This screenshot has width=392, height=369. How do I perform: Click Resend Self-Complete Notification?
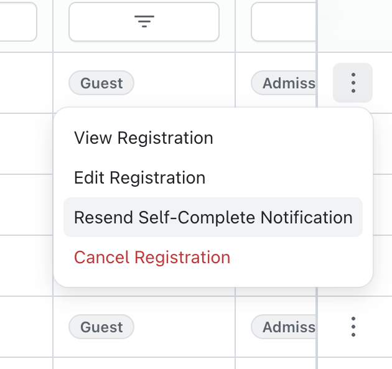213,217
